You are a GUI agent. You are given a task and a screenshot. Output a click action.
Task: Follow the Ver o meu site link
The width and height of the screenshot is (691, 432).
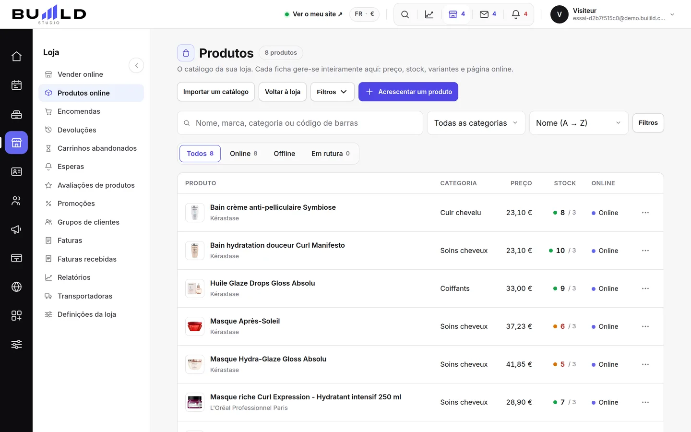pos(314,14)
